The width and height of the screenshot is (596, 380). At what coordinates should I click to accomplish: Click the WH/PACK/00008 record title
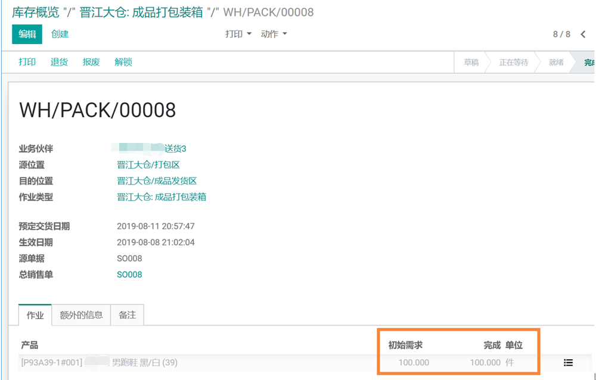(x=97, y=110)
